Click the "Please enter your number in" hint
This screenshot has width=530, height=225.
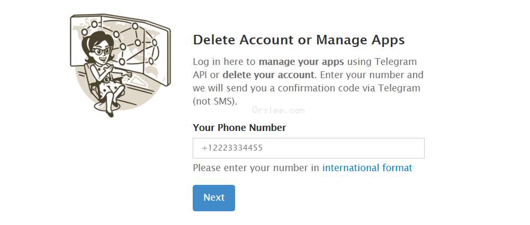coord(256,168)
